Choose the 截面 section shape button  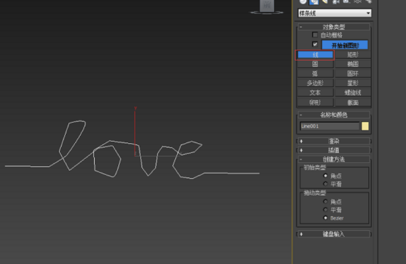(x=353, y=103)
